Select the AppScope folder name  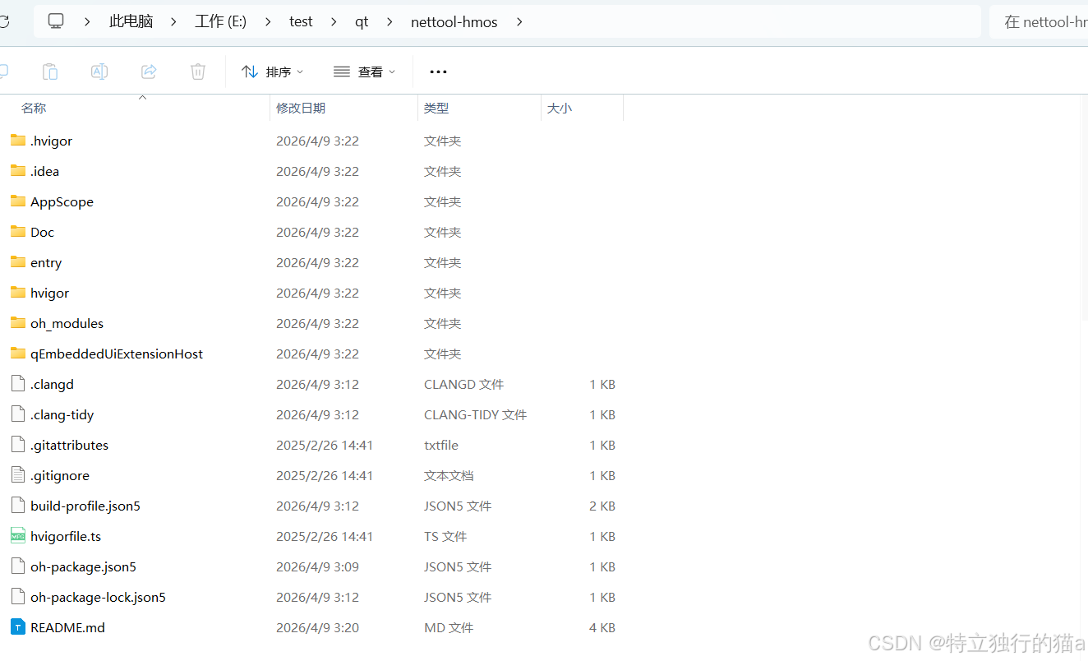click(x=62, y=201)
